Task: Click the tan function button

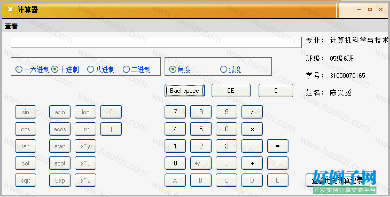Action: (x=26, y=146)
